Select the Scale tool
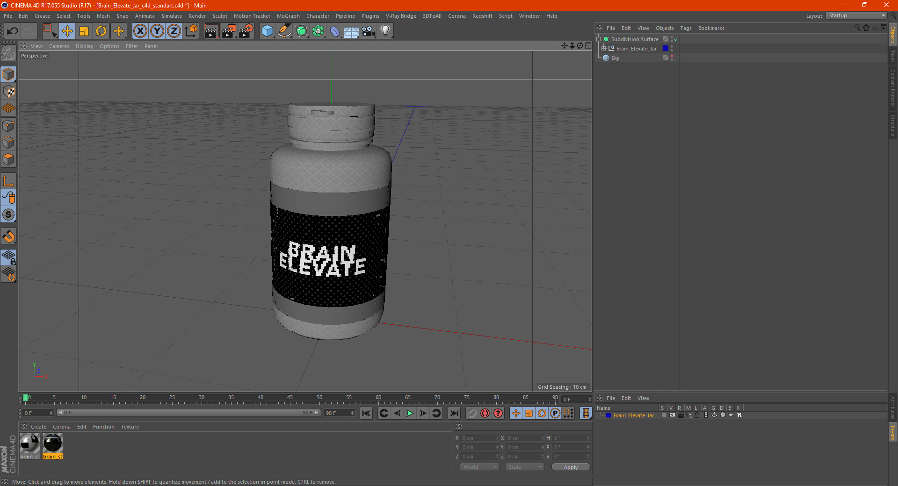Viewport: 898px width, 486px height. pos(84,31)
